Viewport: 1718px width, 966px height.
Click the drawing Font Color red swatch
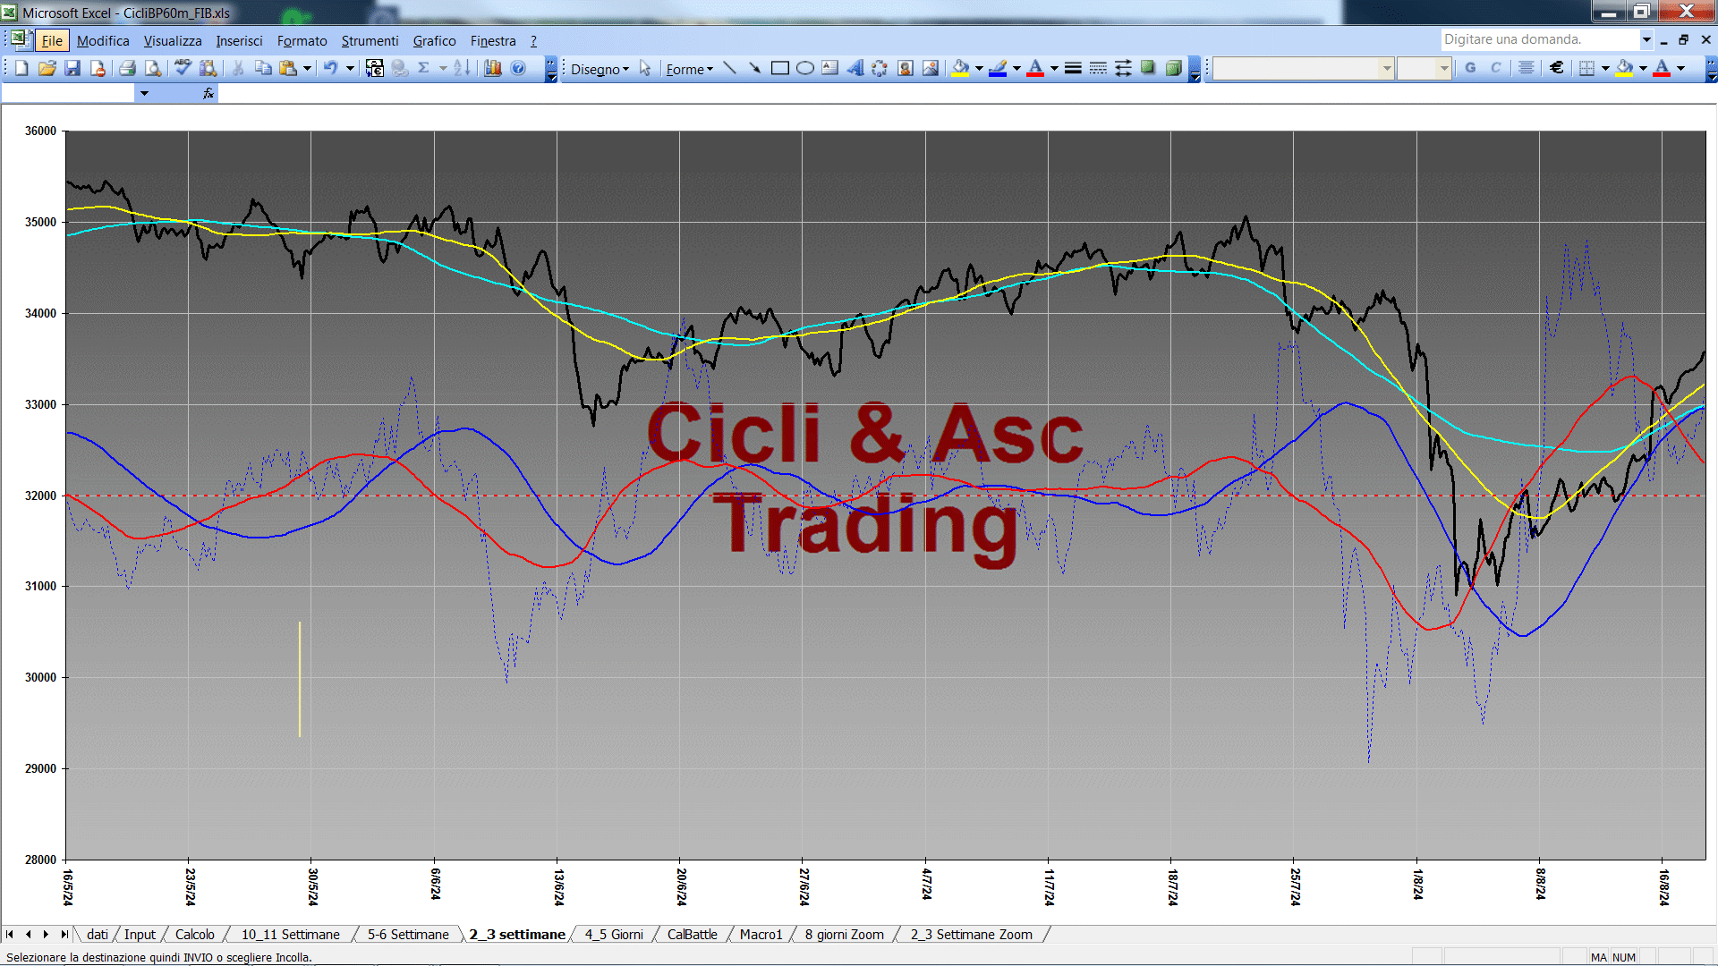pyautogui.click(x=1035, y=68)
